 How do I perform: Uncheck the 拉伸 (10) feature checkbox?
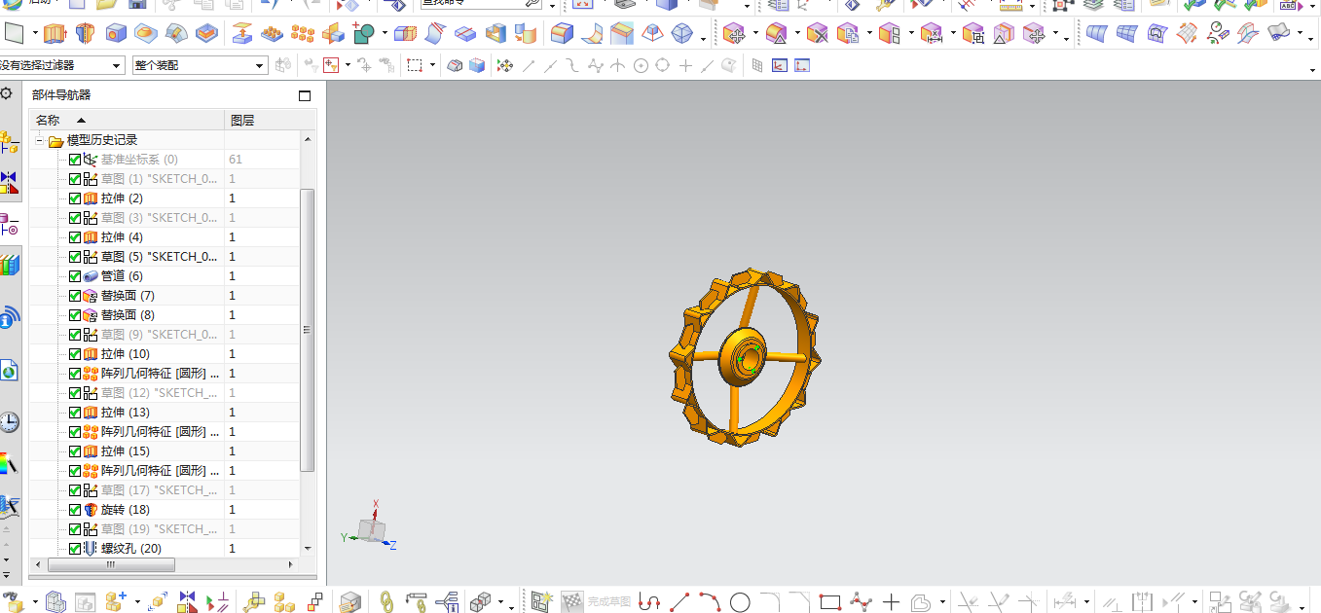(75, 354)
